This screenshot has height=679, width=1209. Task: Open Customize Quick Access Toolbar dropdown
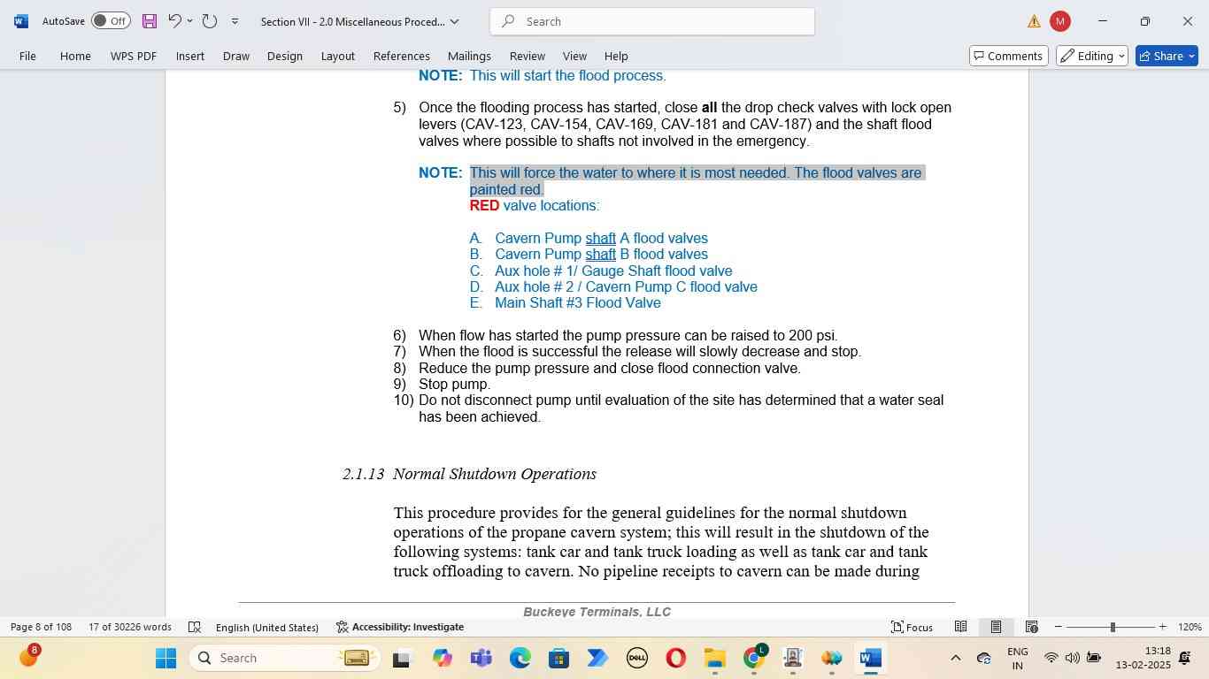pos(235,21)
